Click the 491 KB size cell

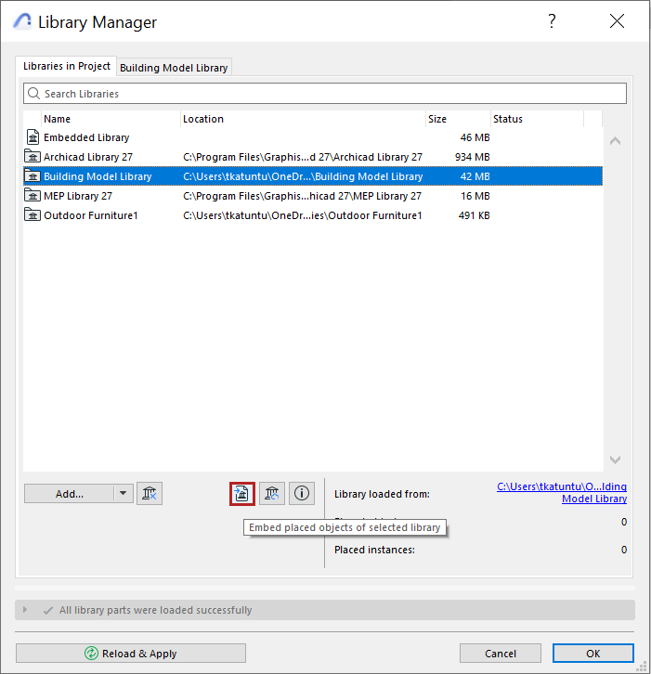coord(474,215)
